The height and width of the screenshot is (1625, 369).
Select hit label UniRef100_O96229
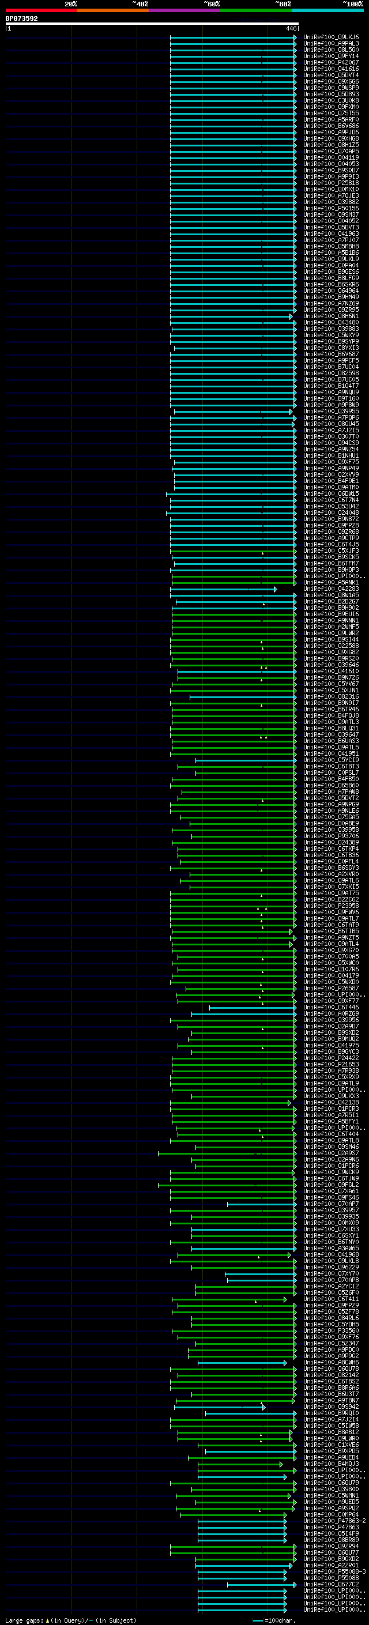point(331,1268)
